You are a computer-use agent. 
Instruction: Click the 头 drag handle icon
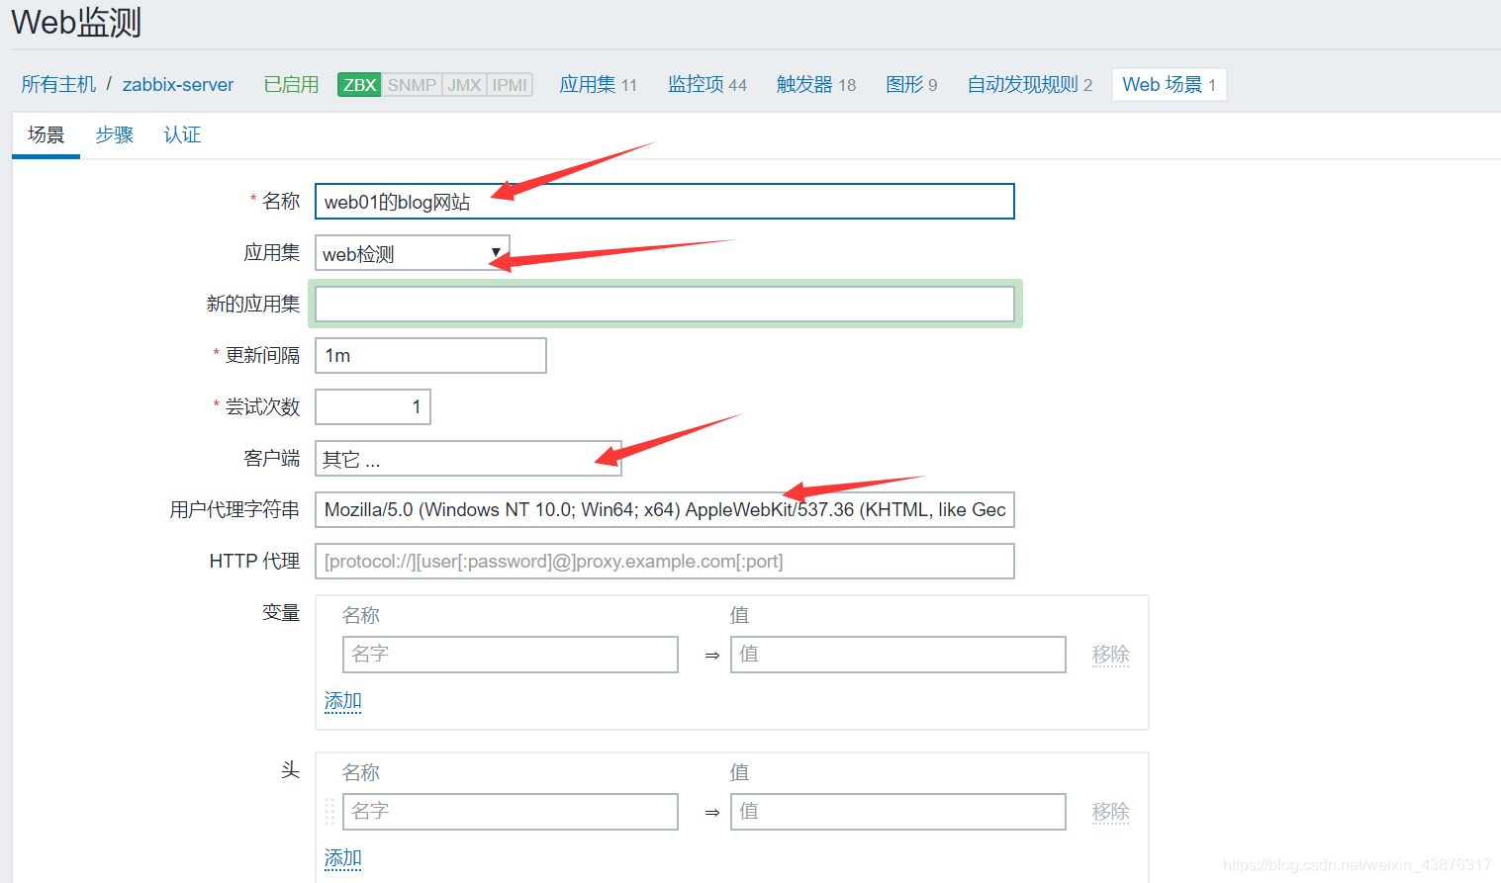(x=329, y=812)
